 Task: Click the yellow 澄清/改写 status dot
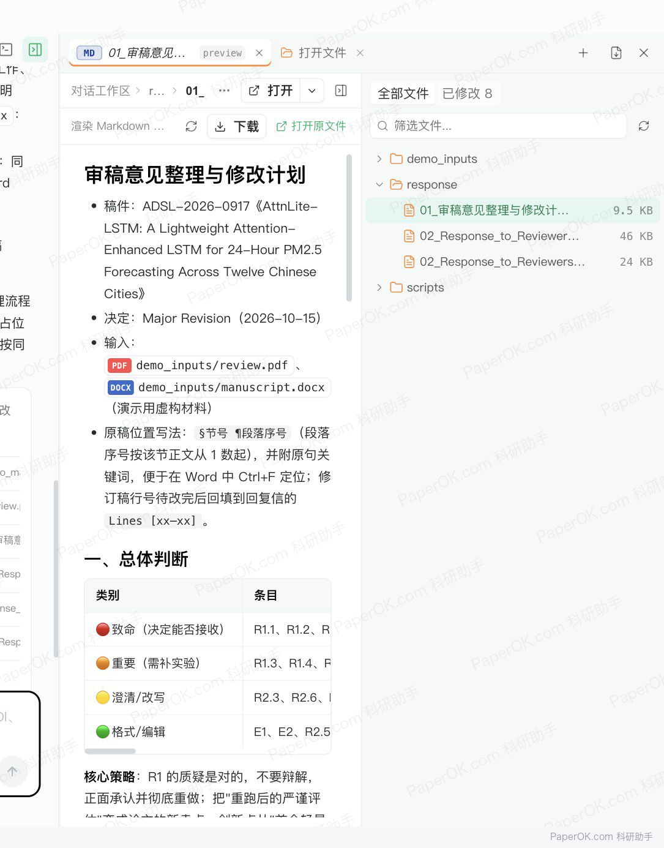pos(103,697)
